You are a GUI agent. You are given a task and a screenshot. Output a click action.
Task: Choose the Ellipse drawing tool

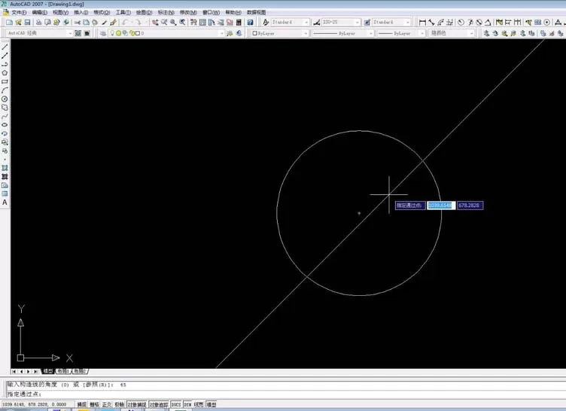[x=5, y=125]
